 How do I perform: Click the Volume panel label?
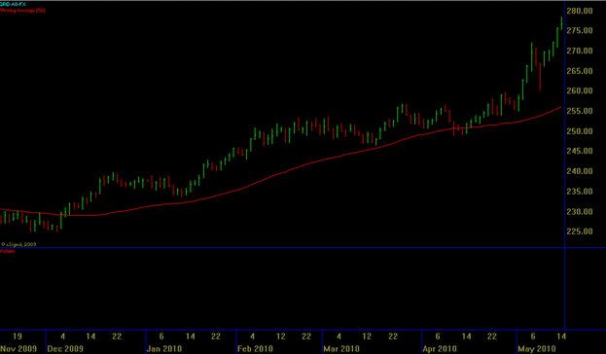(x=8, y=251)
